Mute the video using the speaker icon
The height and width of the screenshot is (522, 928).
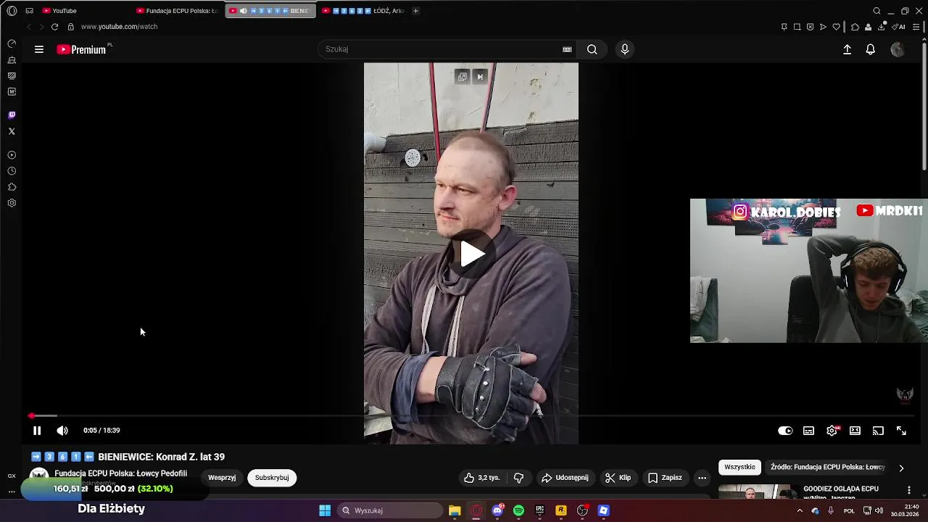tap(62, 431)
